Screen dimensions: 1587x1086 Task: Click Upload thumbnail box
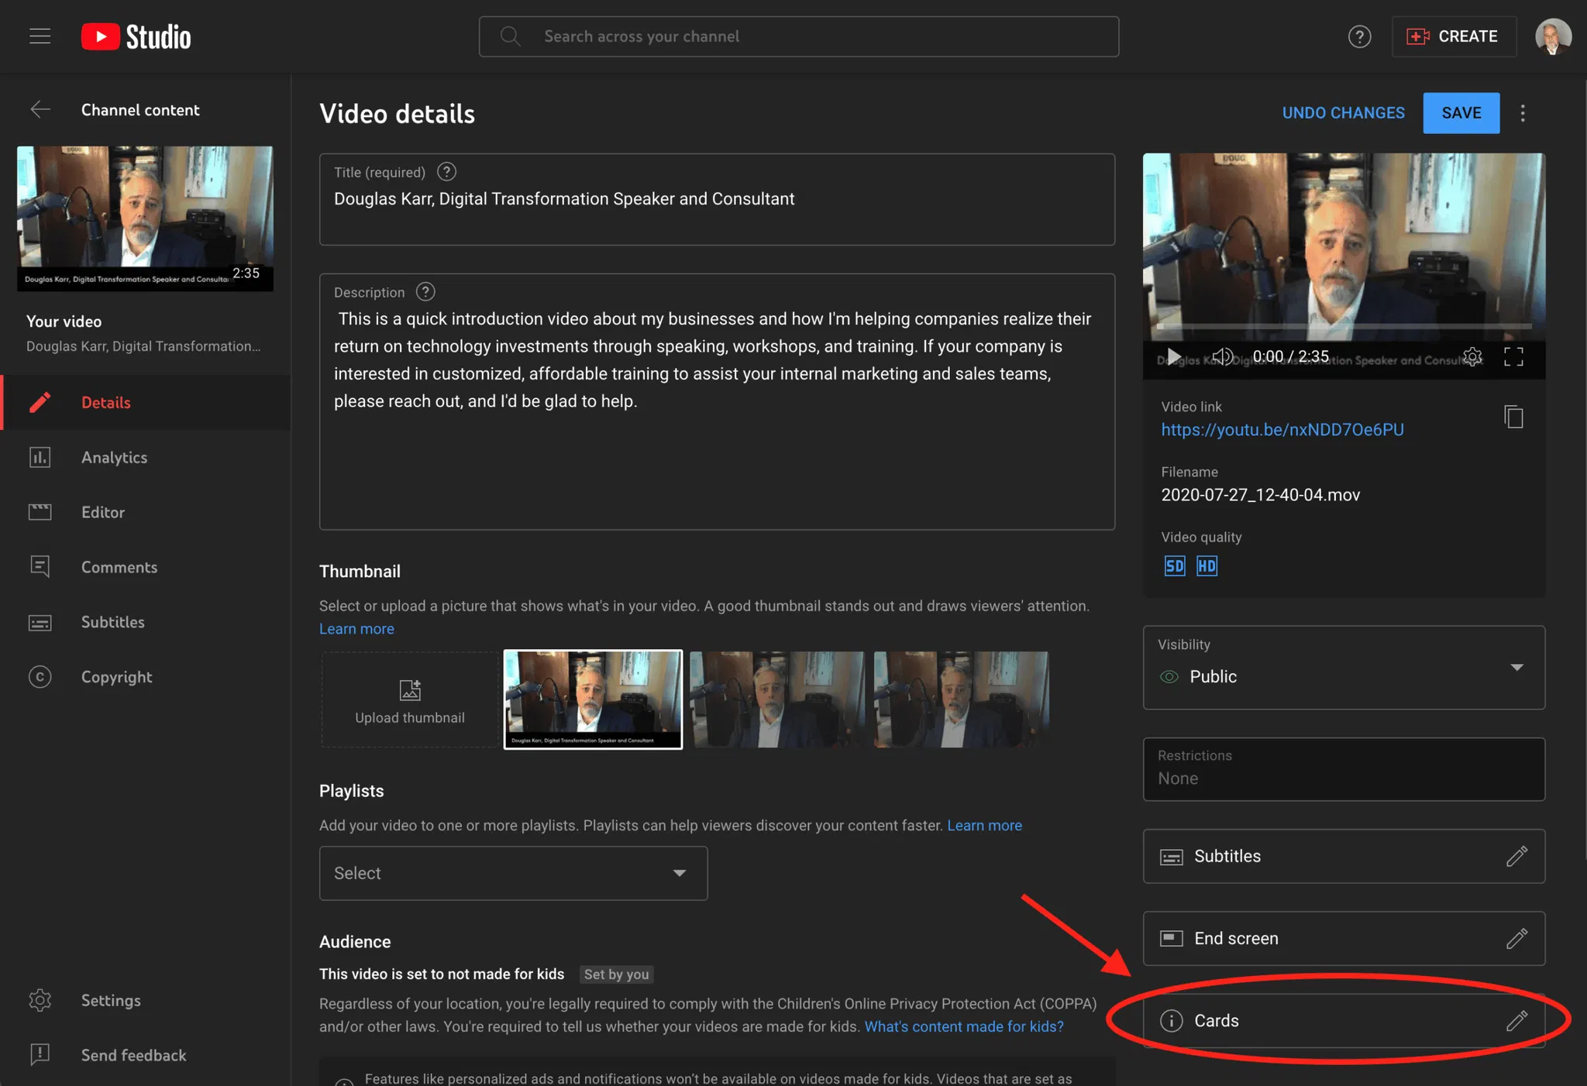(x=409, y=700)
